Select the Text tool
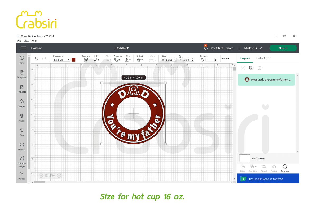Screen dimensions: 313x216 tap(22, 132)
